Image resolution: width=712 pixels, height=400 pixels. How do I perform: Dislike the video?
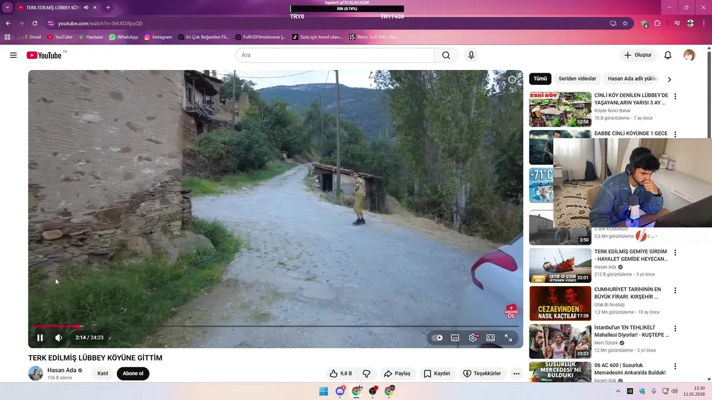[x=367, y=373]
